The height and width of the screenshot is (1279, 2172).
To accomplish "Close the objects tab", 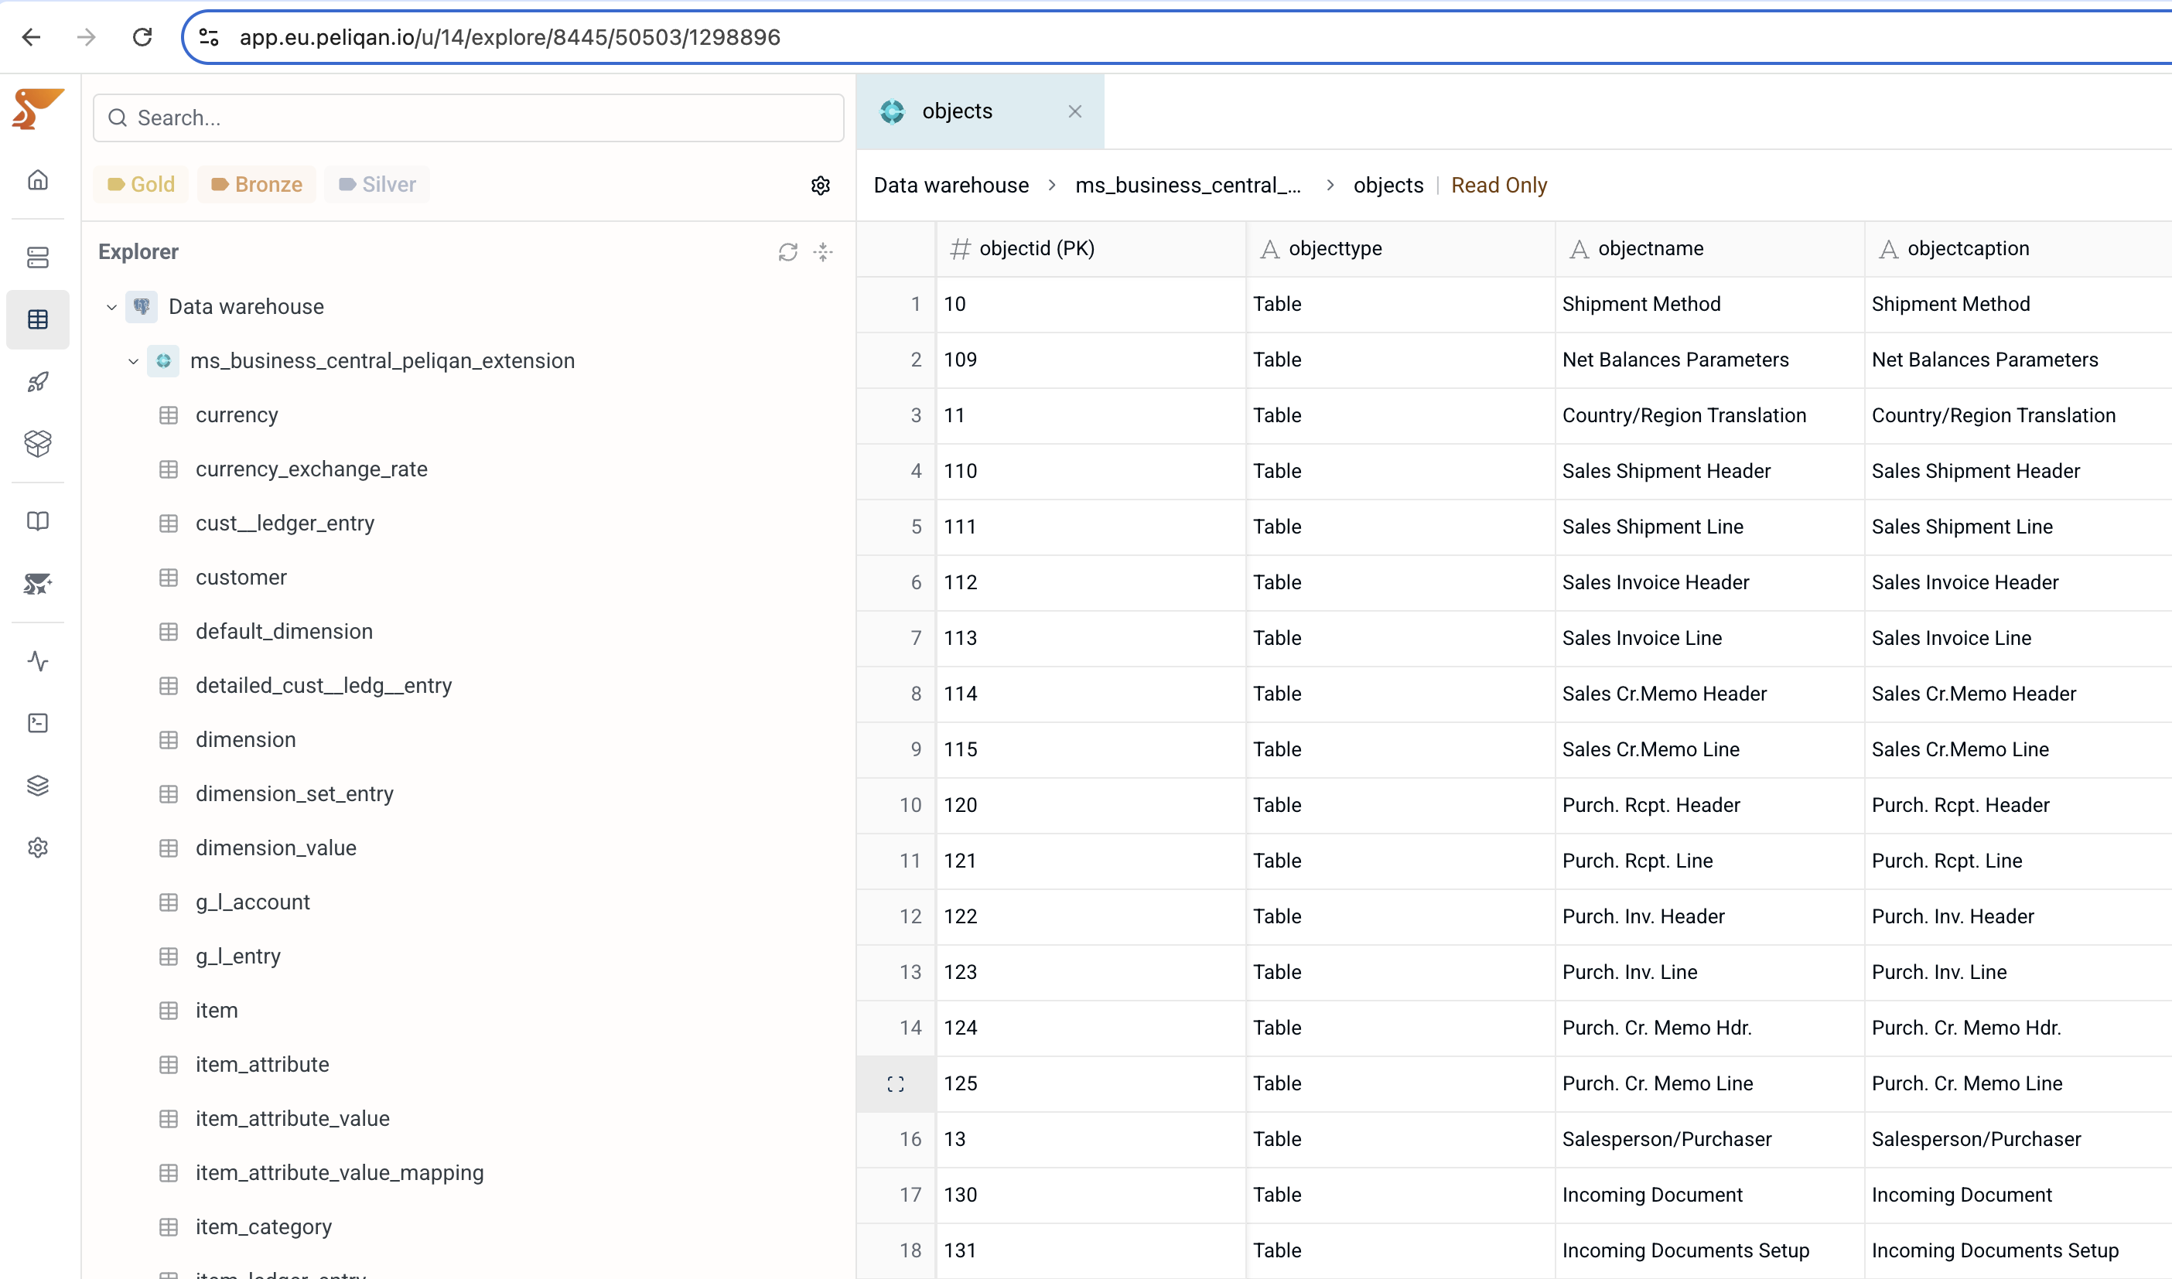I will (1075, 111).
